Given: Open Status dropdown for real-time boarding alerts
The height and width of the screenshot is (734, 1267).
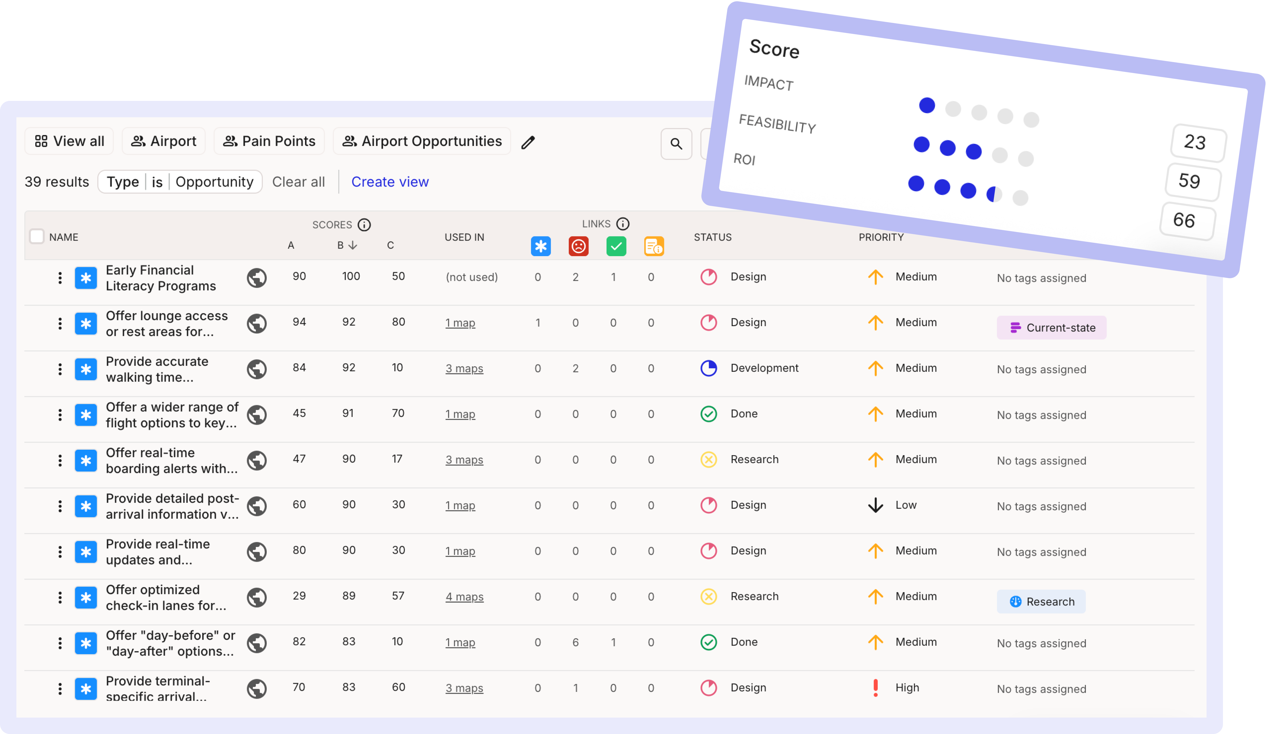Looking at the screenshot, I should (739, 459).
